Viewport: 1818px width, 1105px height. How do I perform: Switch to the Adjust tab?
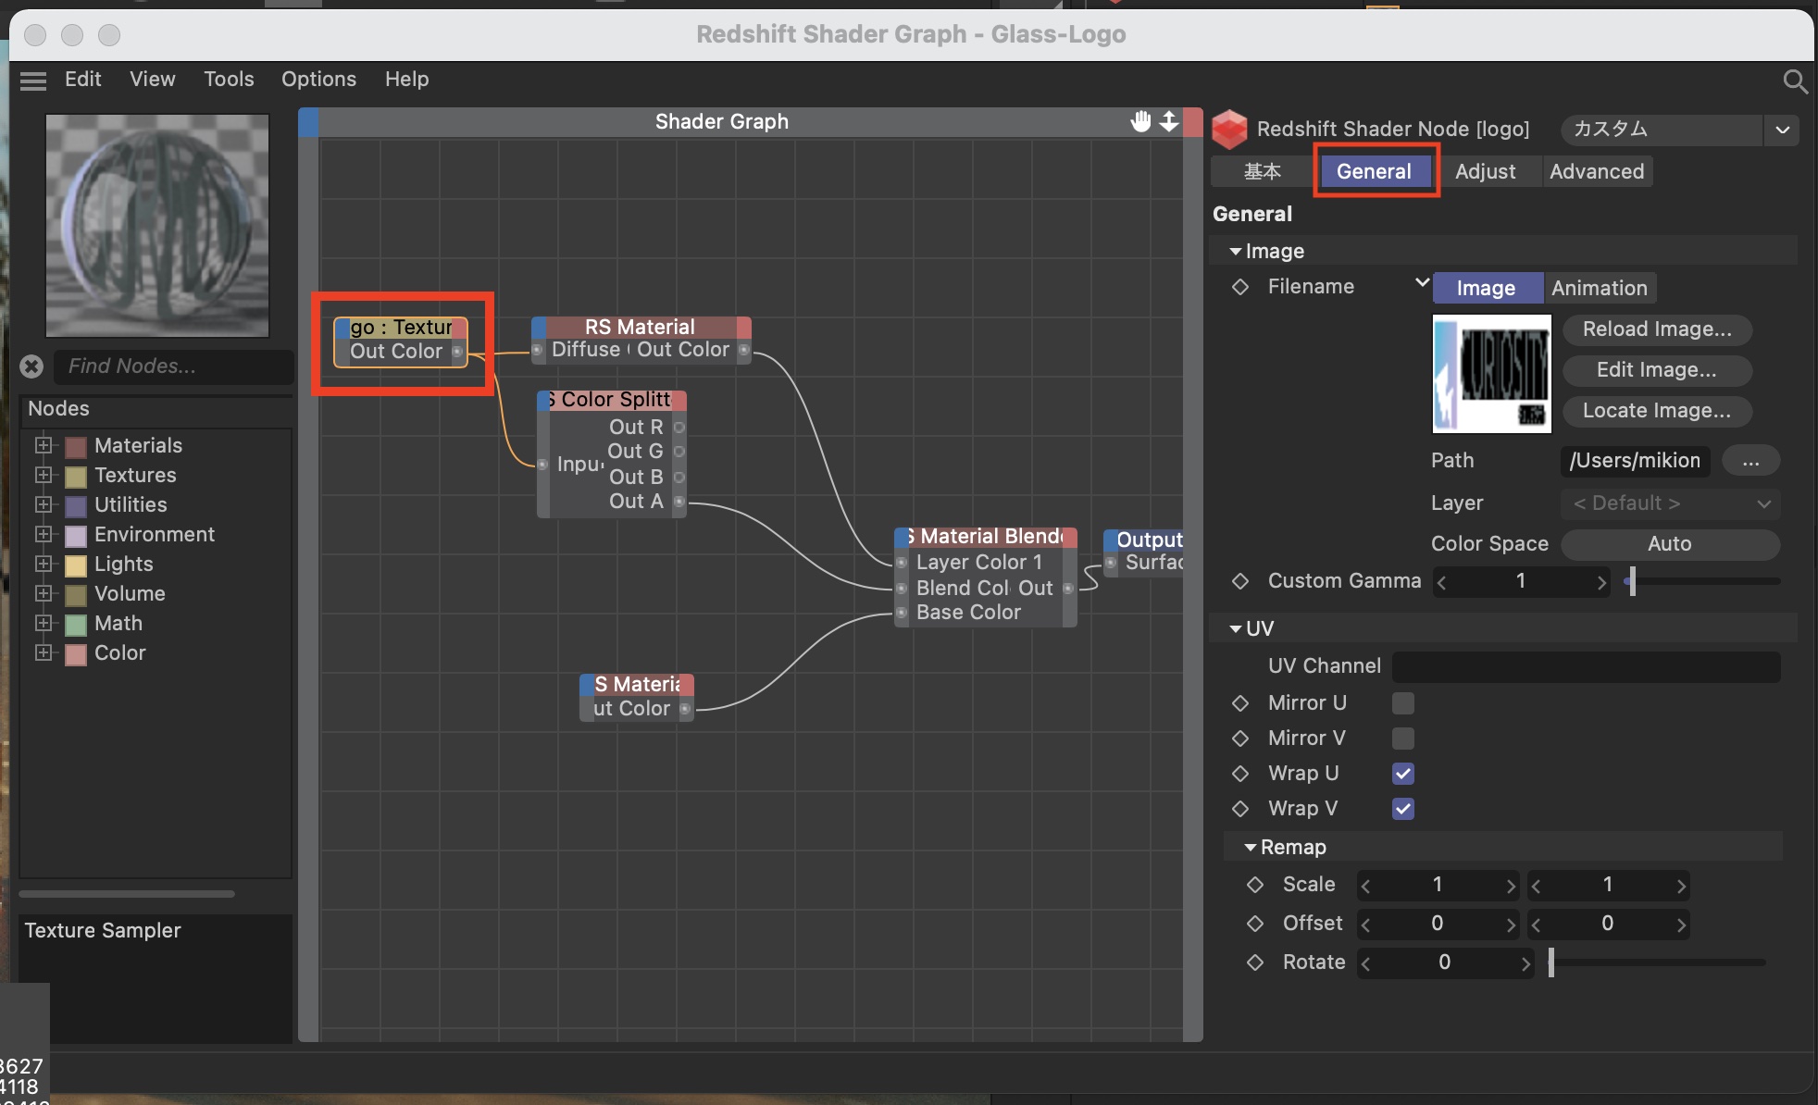[x=1484, y=171]
